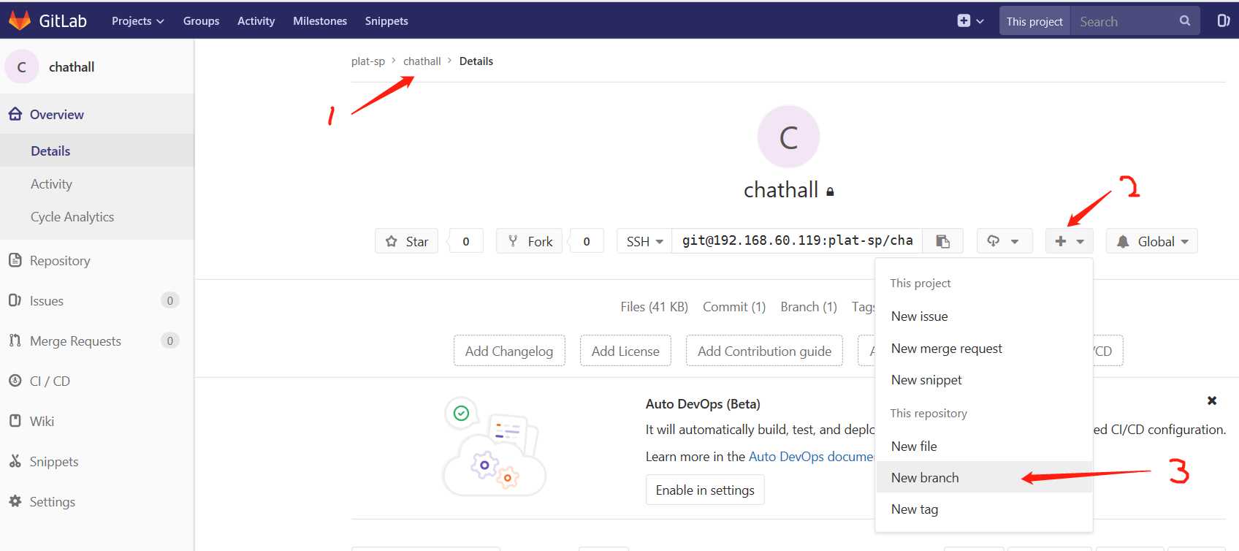Click the Issues sidebar icon
This screenshot has width=1239, height=551.
click(x=15, y=300)
